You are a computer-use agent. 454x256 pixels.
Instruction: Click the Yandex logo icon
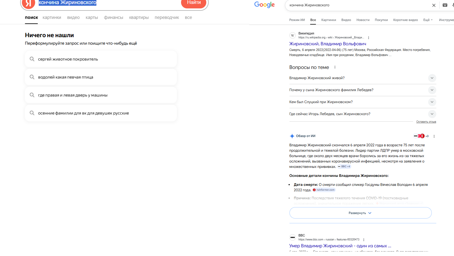[29, 3]
